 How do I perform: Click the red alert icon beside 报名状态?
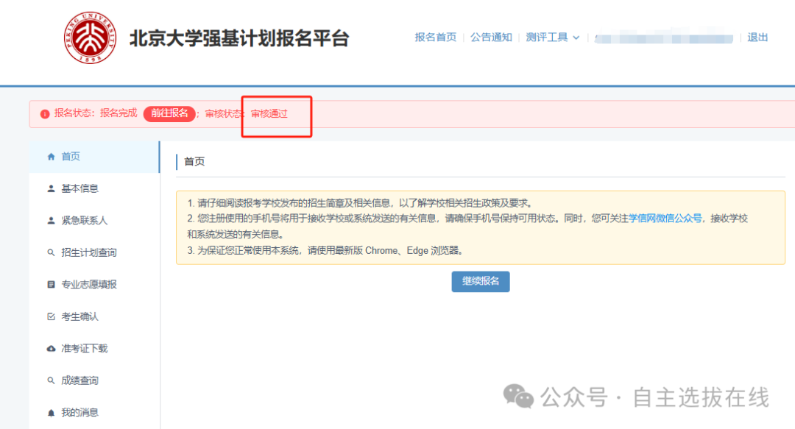pos(46,114)
